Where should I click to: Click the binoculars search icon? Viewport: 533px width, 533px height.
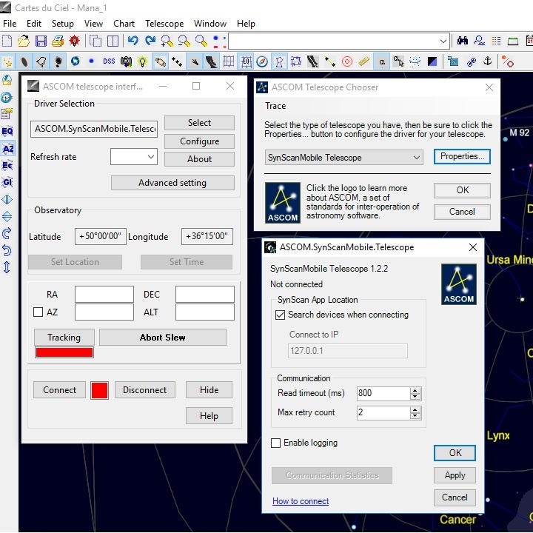click(463, 41)
